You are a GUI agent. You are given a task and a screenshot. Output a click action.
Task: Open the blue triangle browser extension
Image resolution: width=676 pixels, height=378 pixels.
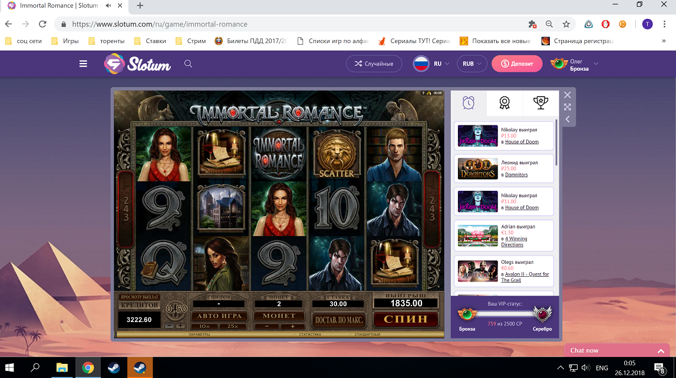click(x=589, y=24)
